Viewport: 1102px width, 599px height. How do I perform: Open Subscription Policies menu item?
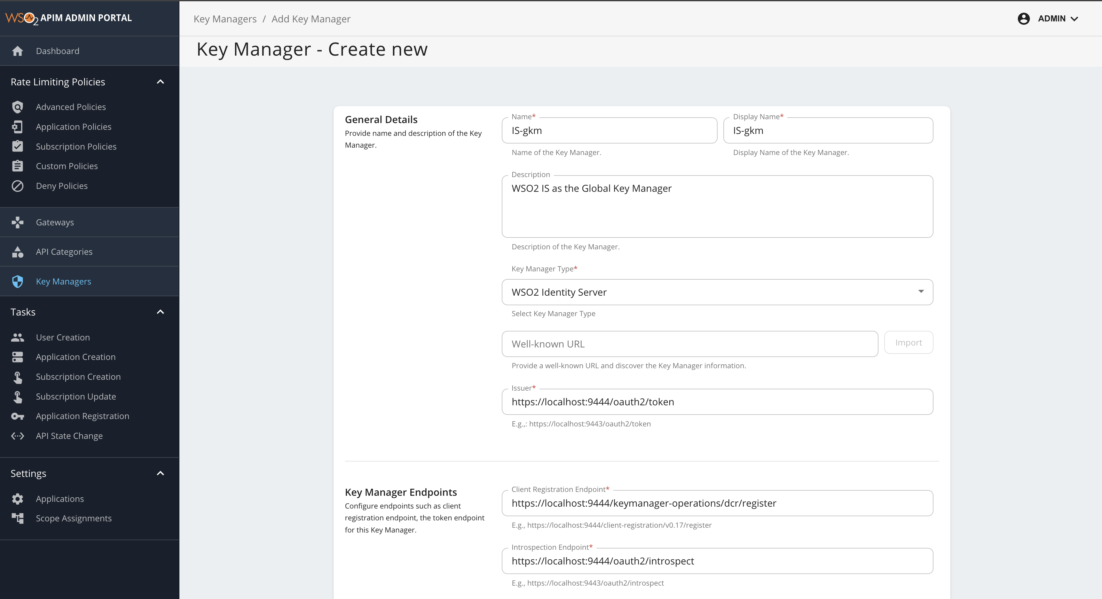point(76,146)
